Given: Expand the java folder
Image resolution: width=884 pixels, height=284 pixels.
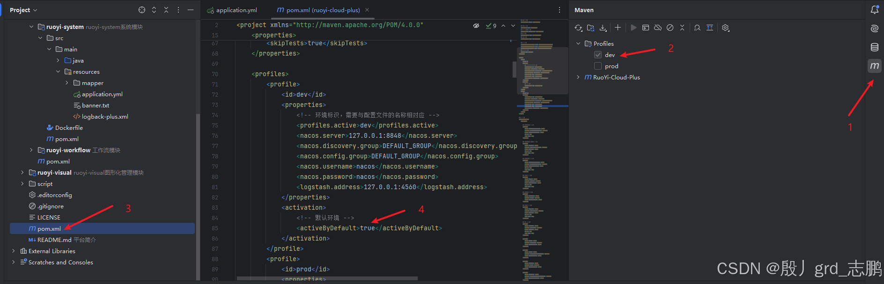Looking at the screenshot, I should point(58,60).
